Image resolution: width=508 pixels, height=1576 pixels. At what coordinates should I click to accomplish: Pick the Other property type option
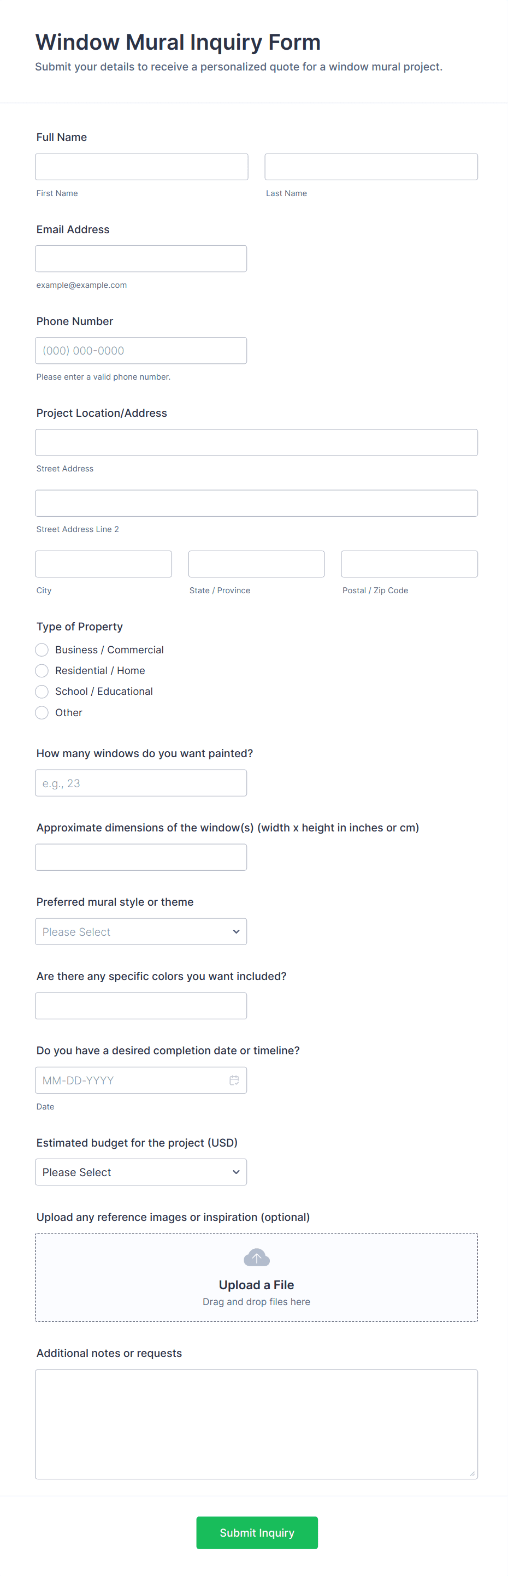tap(42, 712)
